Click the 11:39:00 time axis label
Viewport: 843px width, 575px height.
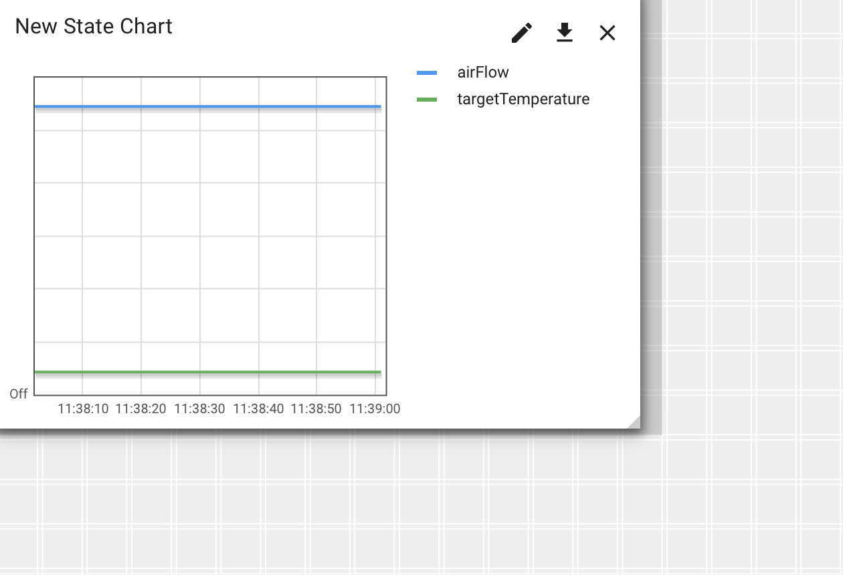[375, 409]
